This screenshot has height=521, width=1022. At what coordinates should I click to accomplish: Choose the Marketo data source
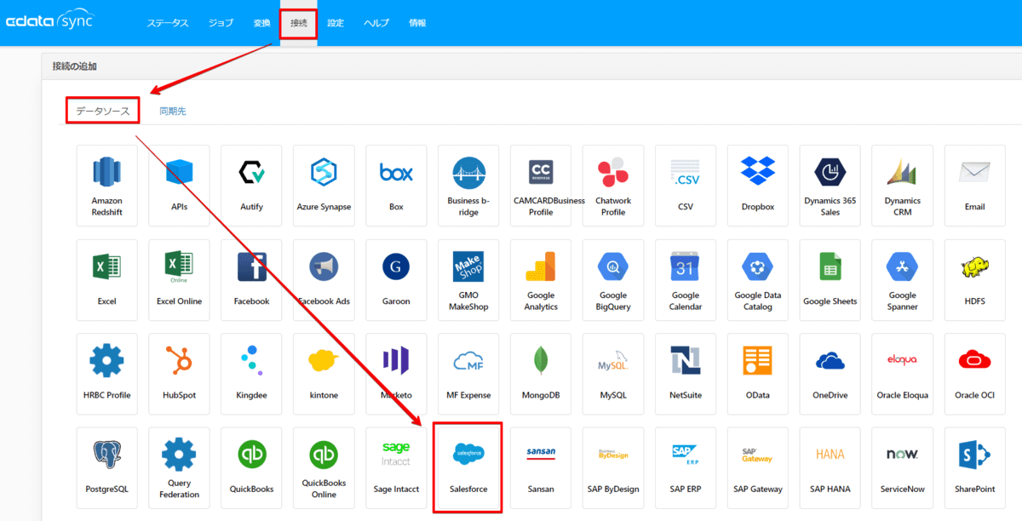[397, 375]
